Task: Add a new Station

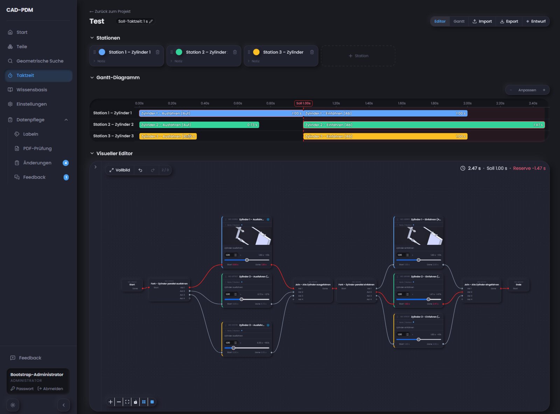Action: 358,56
